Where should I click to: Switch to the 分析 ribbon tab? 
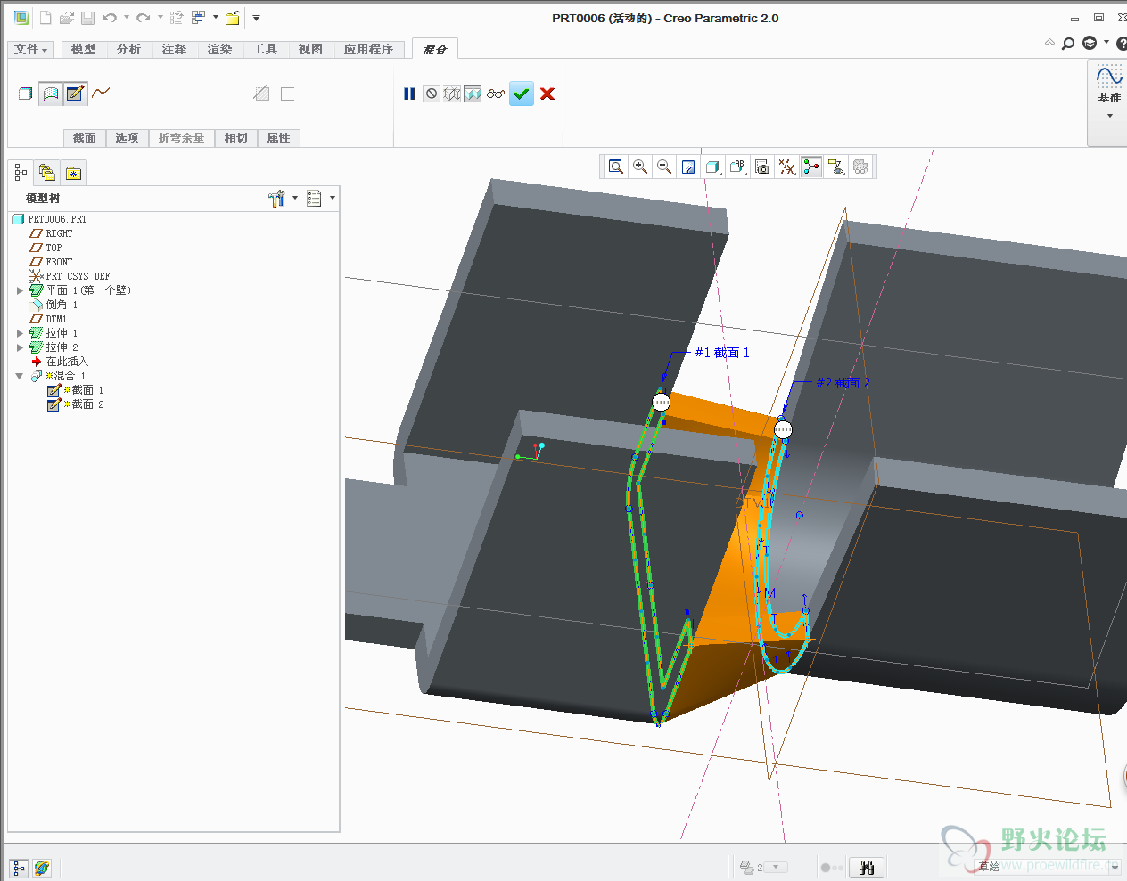128,50
